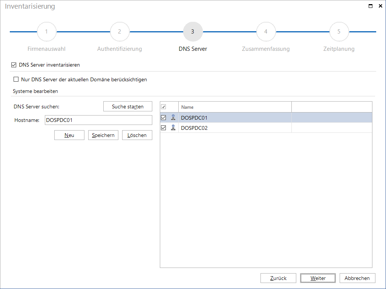Viewport: 386px width, 289px height.
Task: Save hostname with Speichern
Action: [103, 135]
